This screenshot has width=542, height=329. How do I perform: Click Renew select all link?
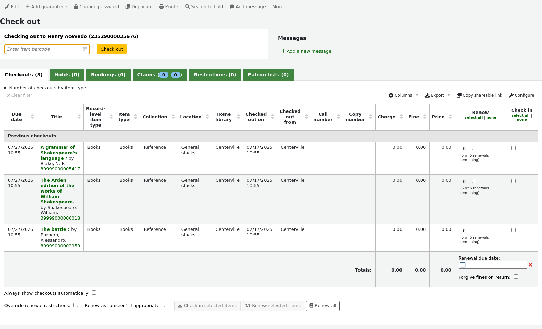pyautogui.click(x=473, y=117)
